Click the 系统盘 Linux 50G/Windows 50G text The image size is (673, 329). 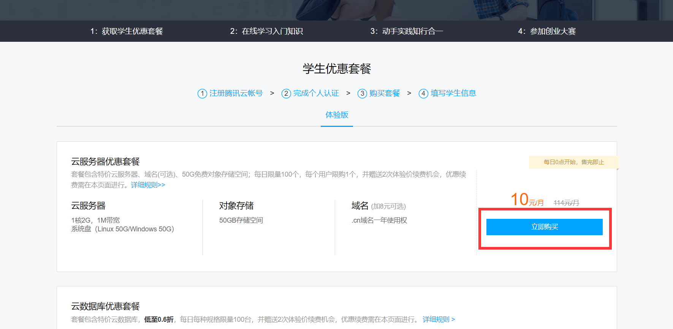122,229
